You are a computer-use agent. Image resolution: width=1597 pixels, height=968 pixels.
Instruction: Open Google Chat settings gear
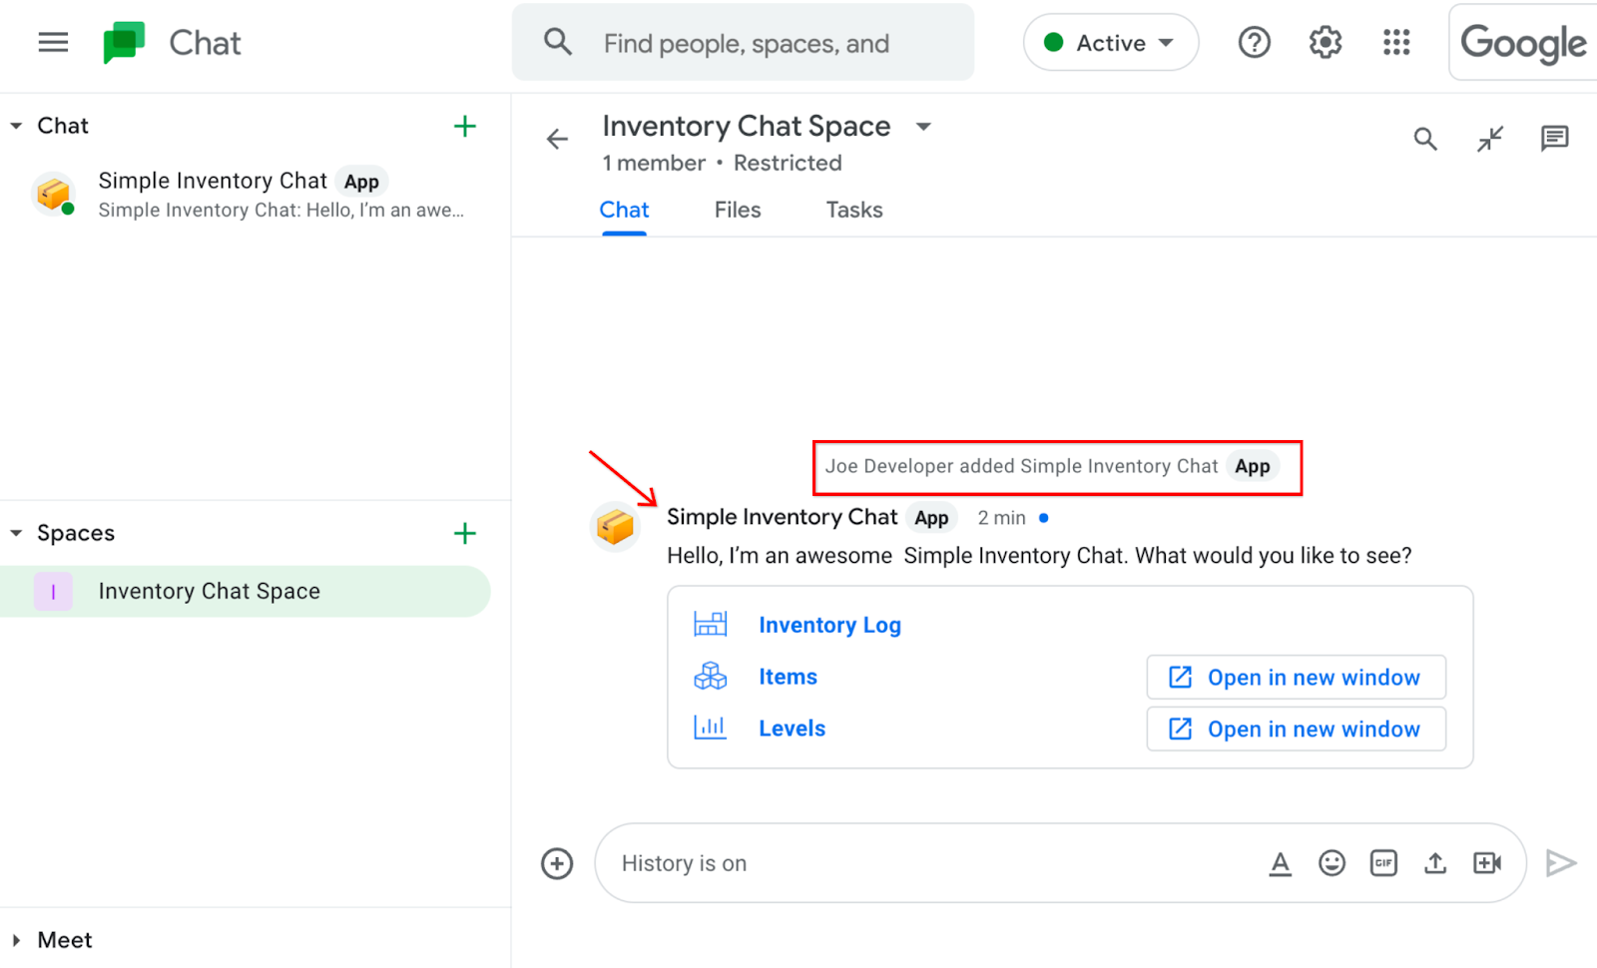(1325, 42)
